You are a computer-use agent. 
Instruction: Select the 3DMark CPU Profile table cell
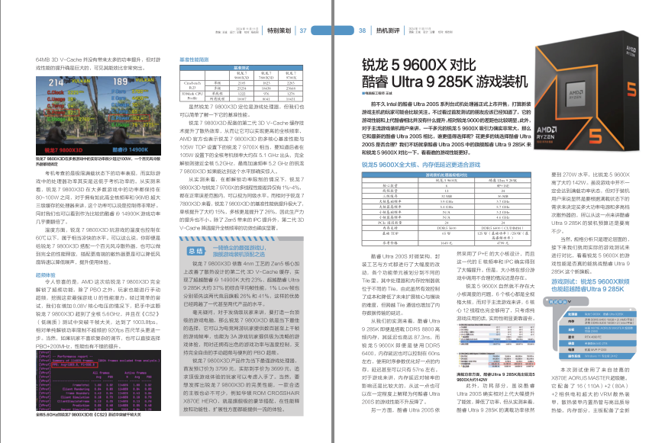[192, 96]
